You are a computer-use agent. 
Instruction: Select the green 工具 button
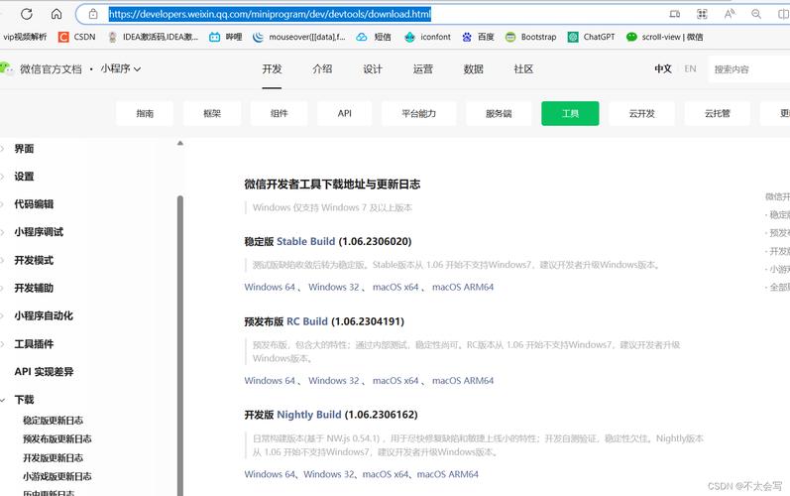570,113
